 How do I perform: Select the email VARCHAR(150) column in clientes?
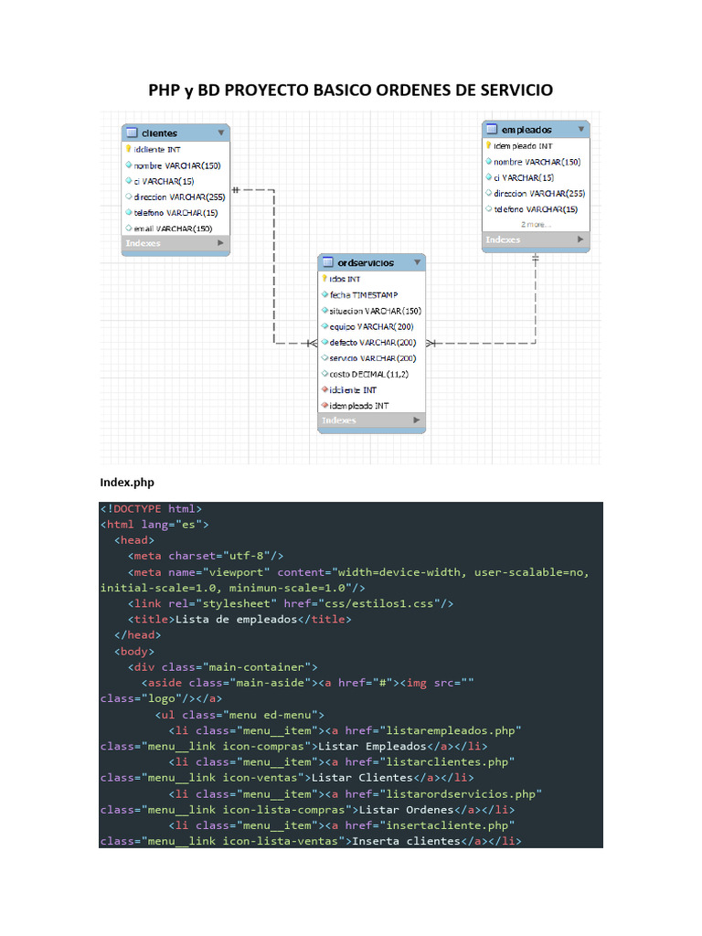coord(173,229)
